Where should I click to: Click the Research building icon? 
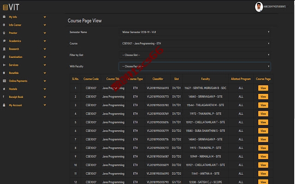(4, 49)
